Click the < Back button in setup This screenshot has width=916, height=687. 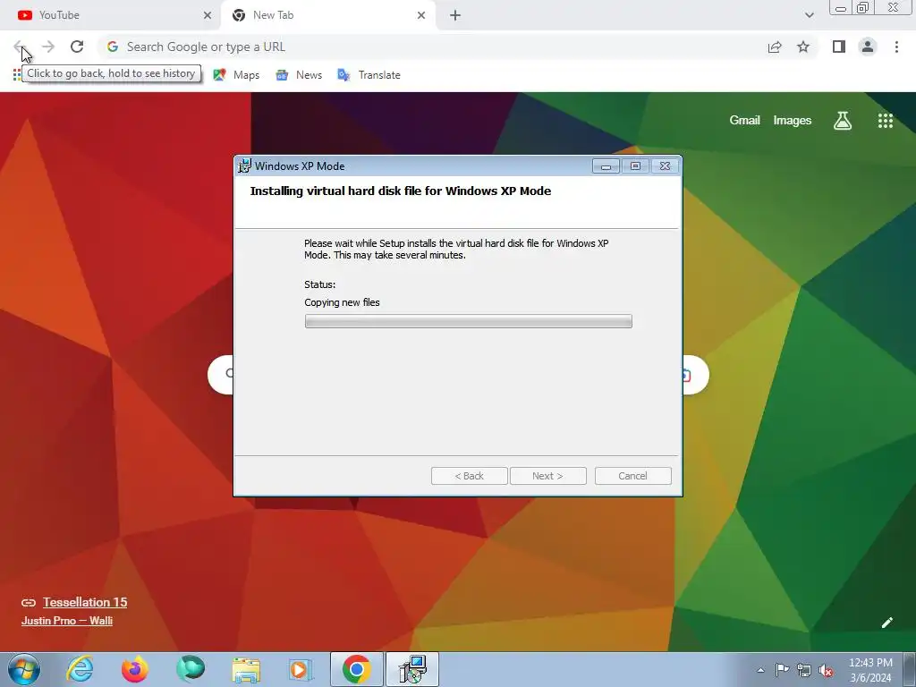469,476
